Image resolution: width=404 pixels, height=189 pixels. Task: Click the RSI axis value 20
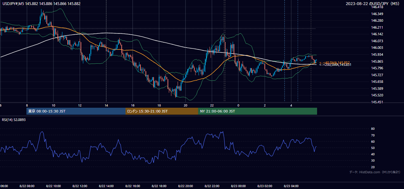pyautogui.click(x=373, y=167)
